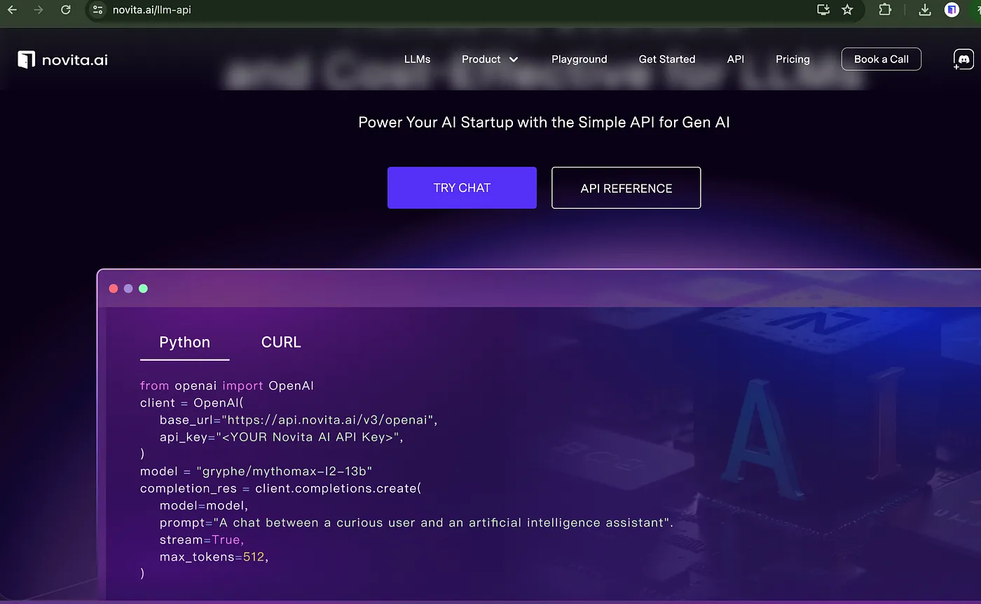
Task: Click the "max_tokens=512," code line
Action: click(214, 556)
